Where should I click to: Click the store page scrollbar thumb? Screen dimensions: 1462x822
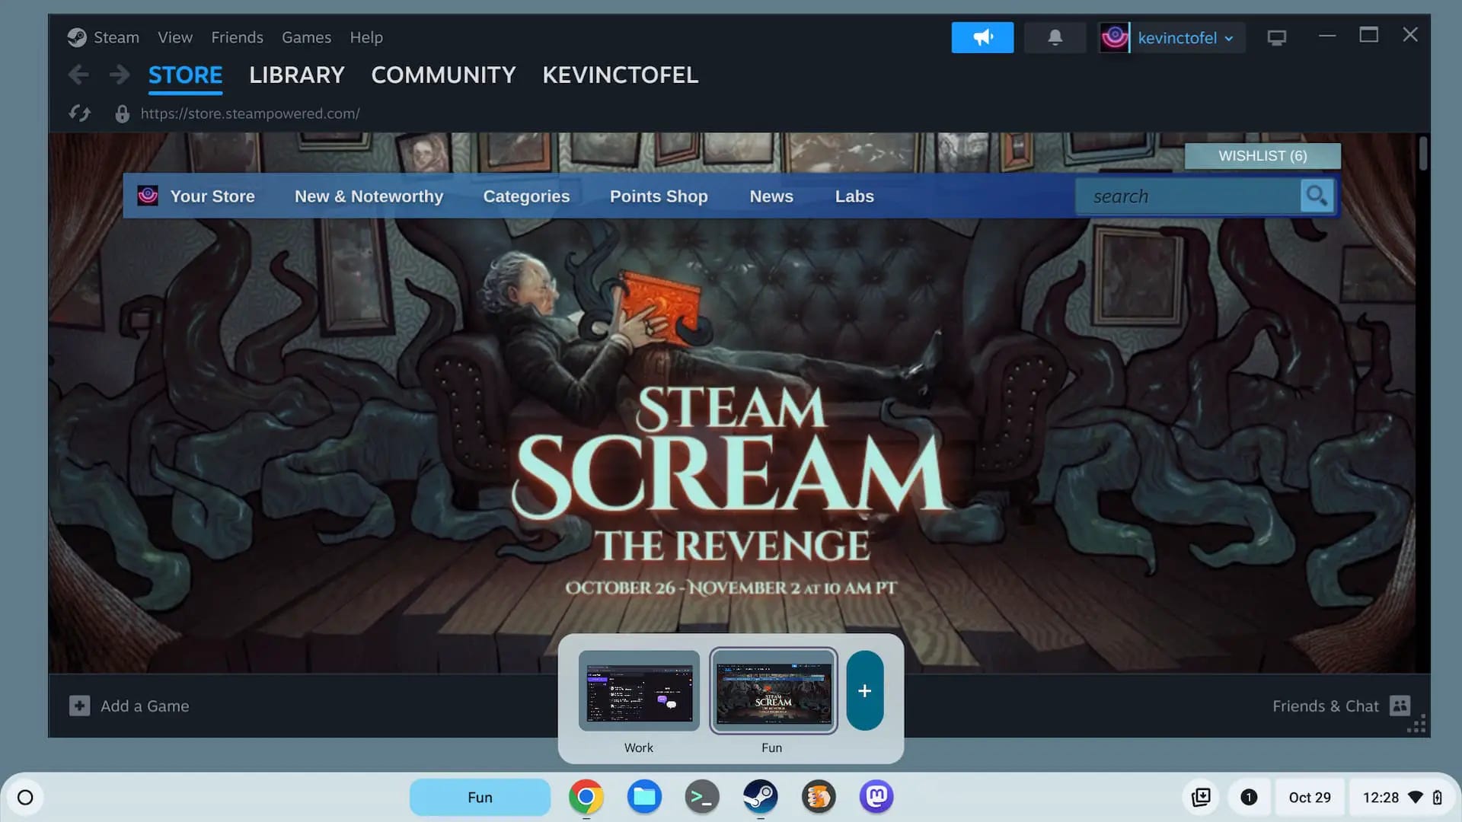pos(1422,153)
